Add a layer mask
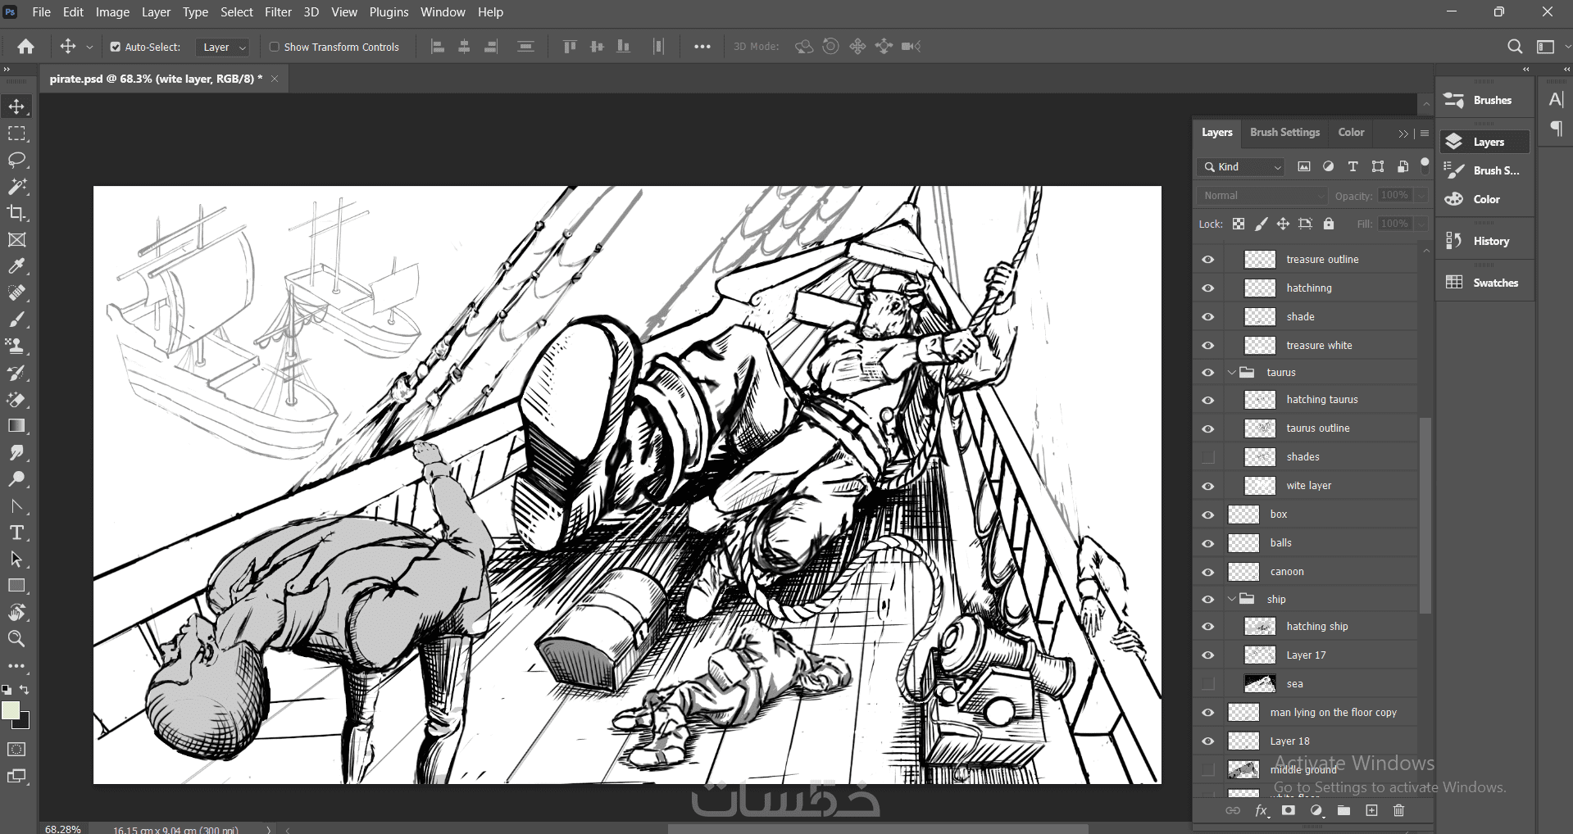This screenshot has width=1573, height=834. (1289, 810)
